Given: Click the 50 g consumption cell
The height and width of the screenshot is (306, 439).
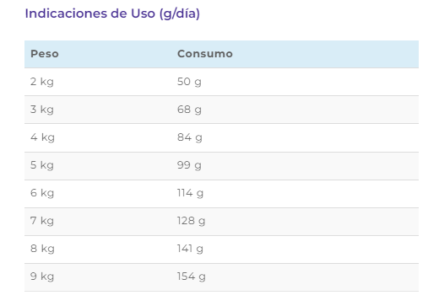Looking at the screenshot, I should point(189,82).
